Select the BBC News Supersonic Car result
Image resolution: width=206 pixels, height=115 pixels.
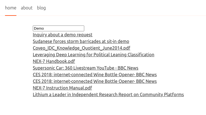point(85,68)
